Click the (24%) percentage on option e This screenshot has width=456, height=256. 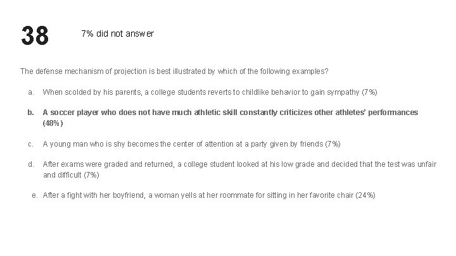(x=365, y=195)
